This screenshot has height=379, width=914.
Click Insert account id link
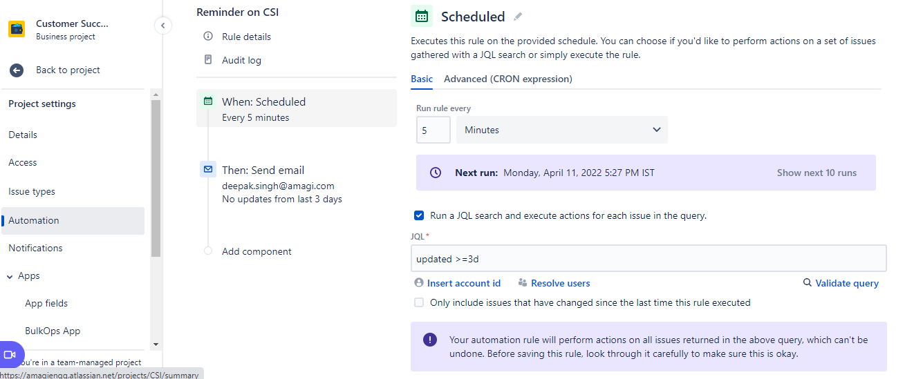pyautogui.click(x=464, y=283)
